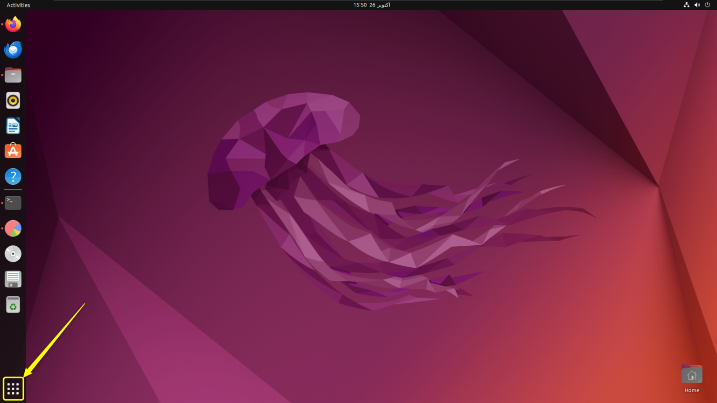717x403 pixels.
Task: Open LibreOffice Writer from the dock
Action: click(13, 125)
